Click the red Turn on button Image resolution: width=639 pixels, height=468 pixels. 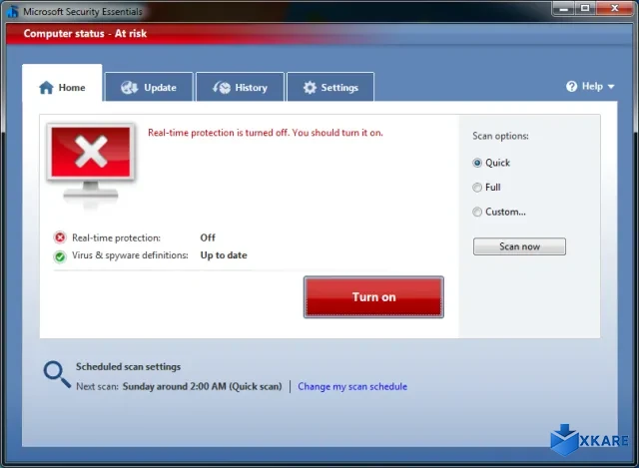373,297
